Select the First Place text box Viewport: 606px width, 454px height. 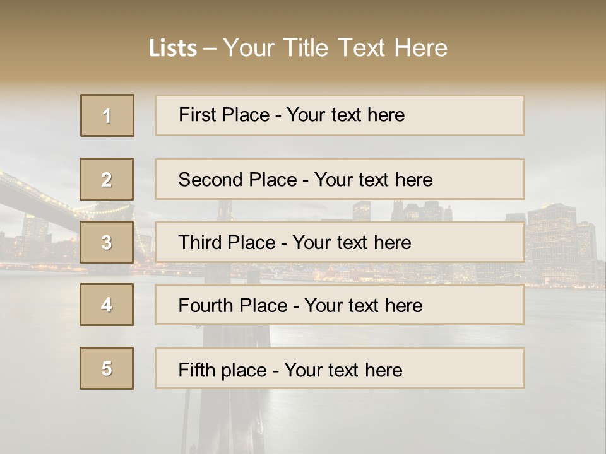[340, 115]
